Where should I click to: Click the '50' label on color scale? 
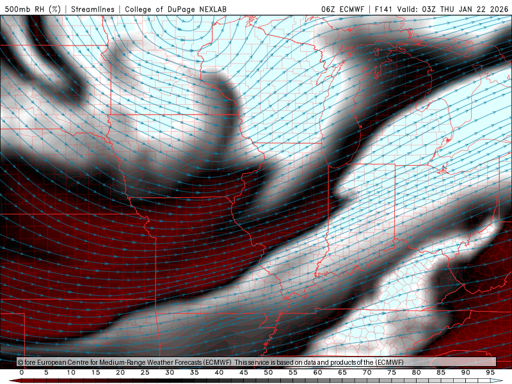268,372
